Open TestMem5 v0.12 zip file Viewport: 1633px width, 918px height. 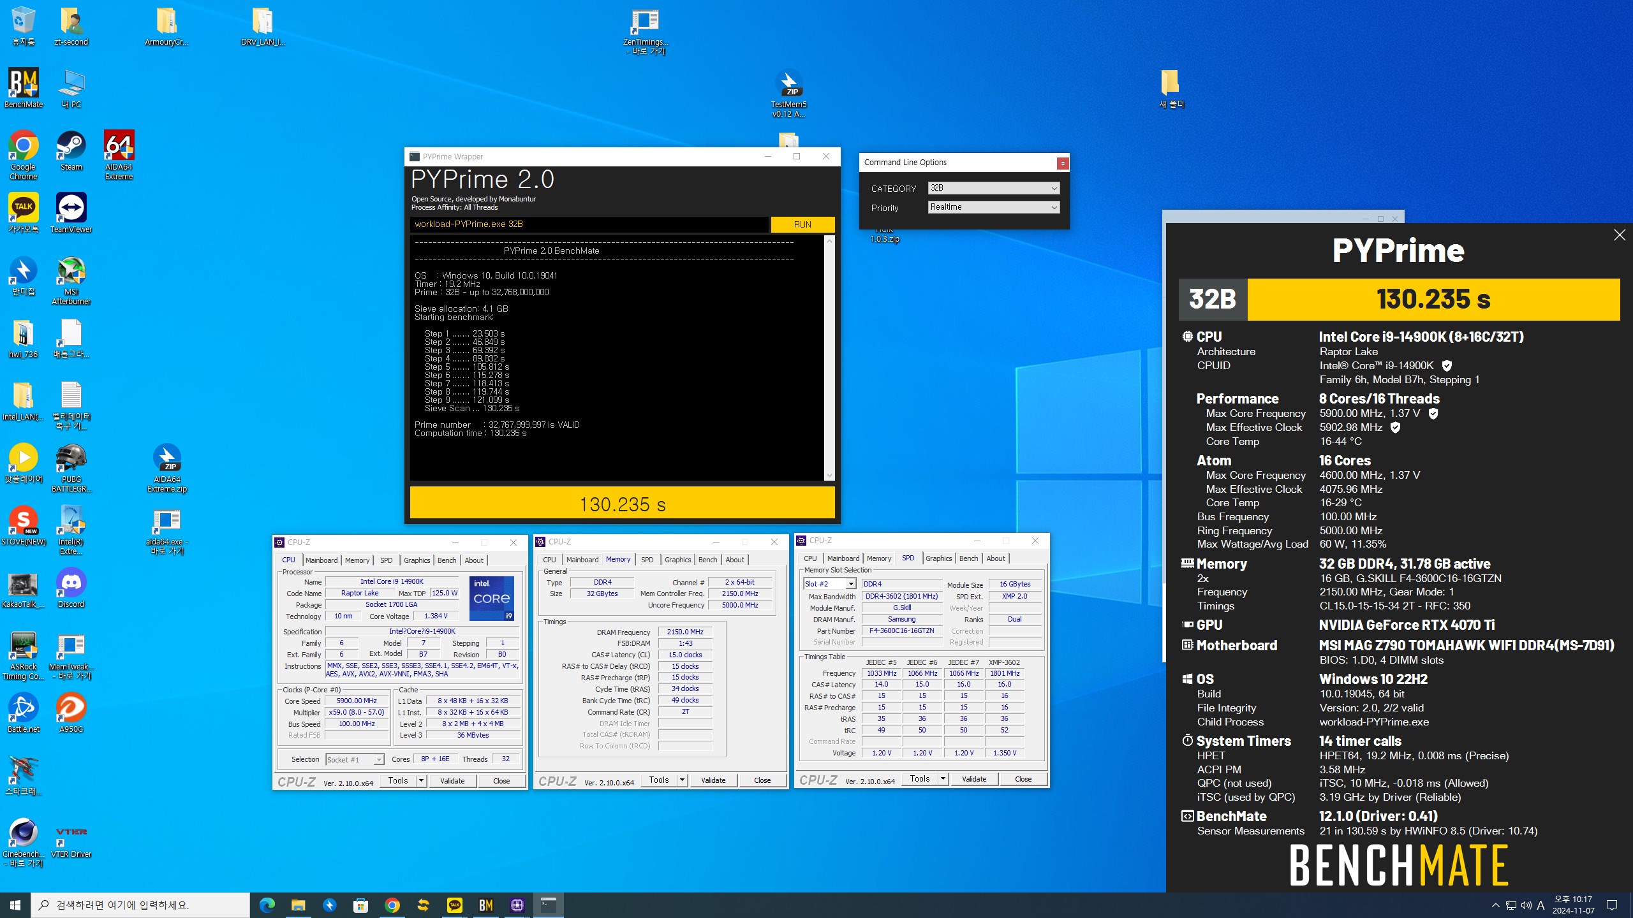789,93
